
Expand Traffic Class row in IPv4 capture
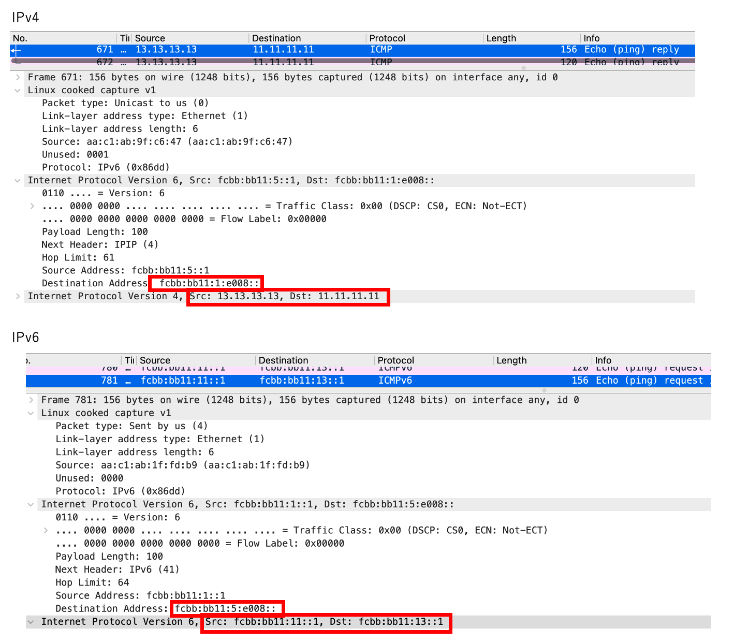pos(32,206)
